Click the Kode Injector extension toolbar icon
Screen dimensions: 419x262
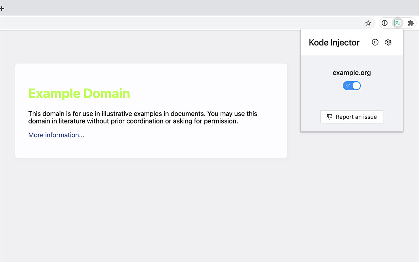click(397, 23)
